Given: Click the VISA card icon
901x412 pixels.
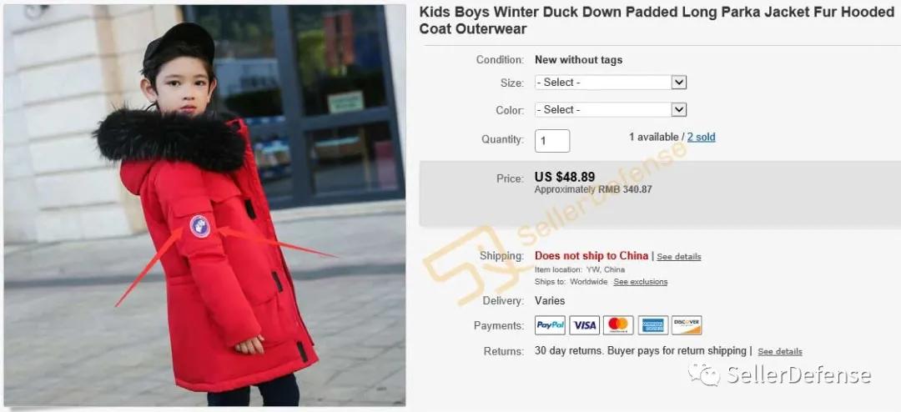Looking at the screenshot, I should pos(584,325).
